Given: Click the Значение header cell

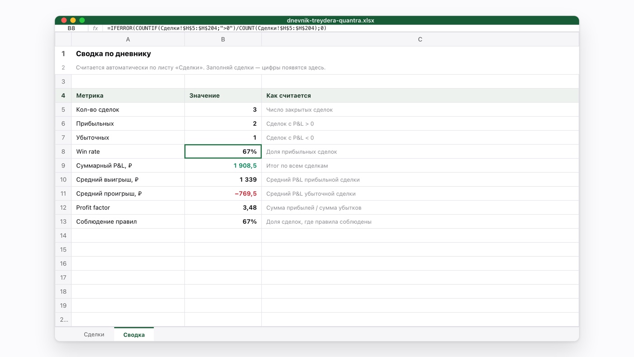Looking at the screenshot, I should [x=223, y=95].
